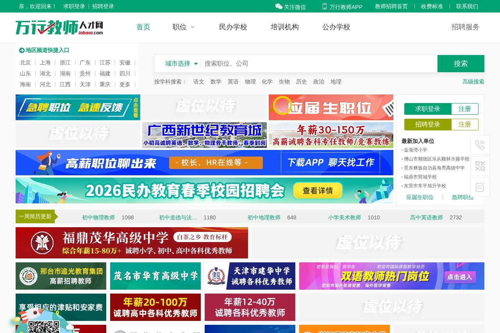This screenshot has height=333, width=500.
Task: Open the 高薪职位聊出来 APP banner
Action: [x=204, y=163]
